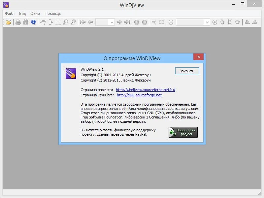This screenshot has height=198, width=264.
Task: Click the Support this project button
Action: [x=183, y=132]
